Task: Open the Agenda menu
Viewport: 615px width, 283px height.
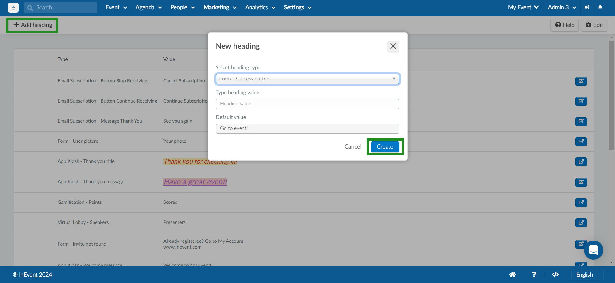Action: pyautogui.click(x=149, y=7)
